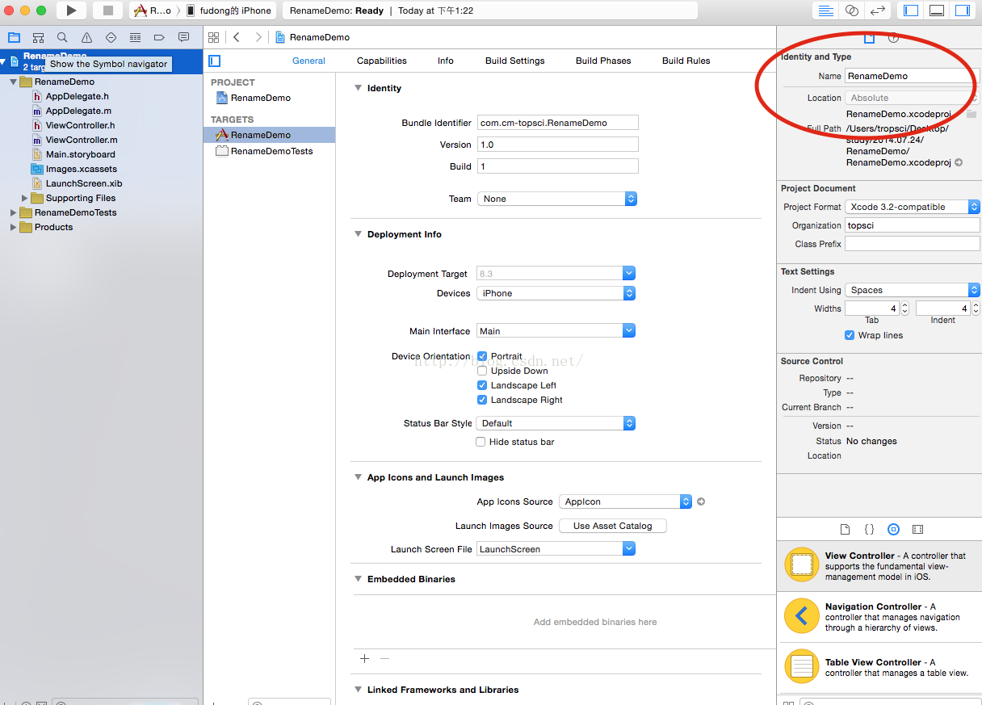Show the File Template library
This screenshot has height=705, width=982.
tap(845, 530)
